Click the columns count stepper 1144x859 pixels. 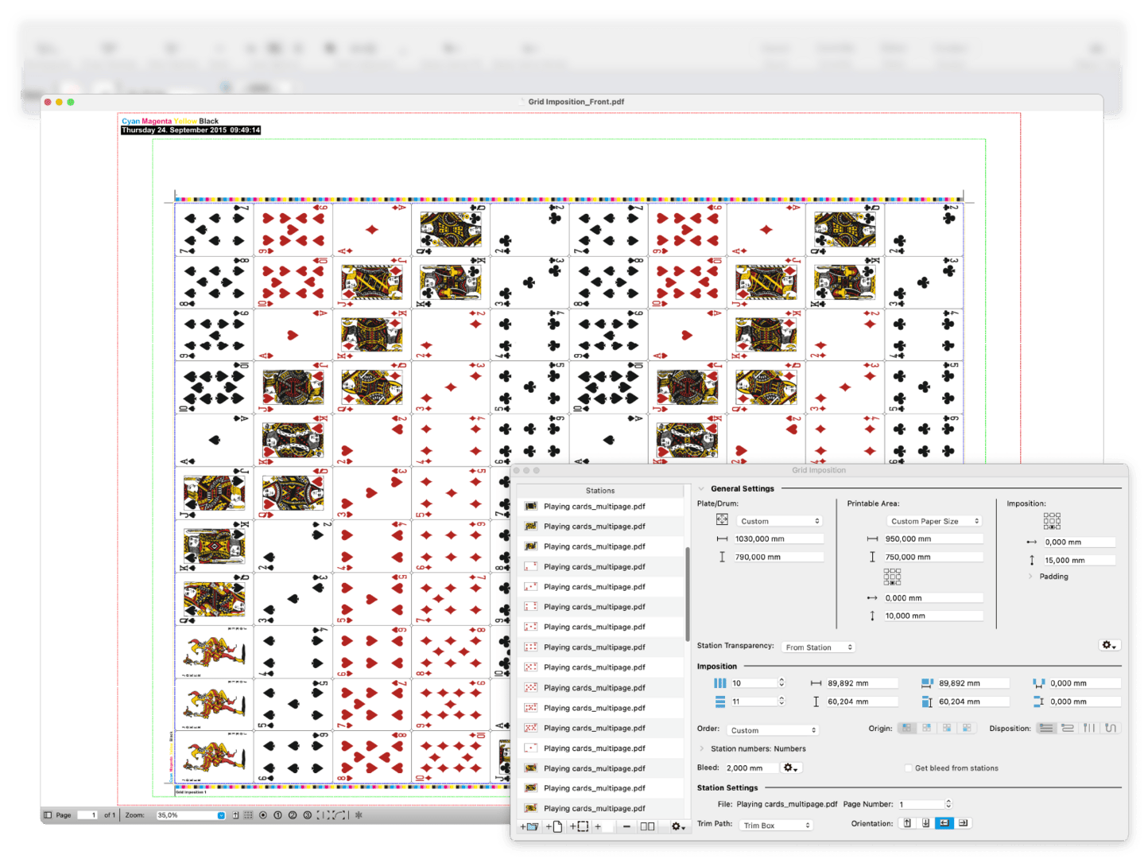coord(781,682)
